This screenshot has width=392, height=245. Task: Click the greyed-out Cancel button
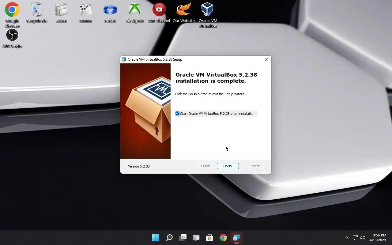(x=255, y=166)
